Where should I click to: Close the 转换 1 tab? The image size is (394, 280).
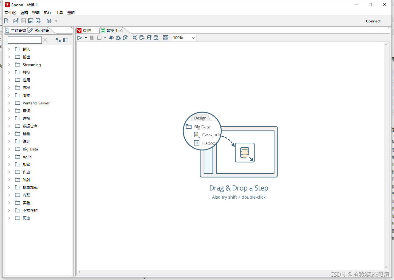pos(121,30)
